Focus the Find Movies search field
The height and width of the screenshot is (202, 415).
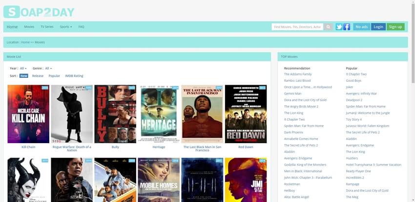point(297,27)
